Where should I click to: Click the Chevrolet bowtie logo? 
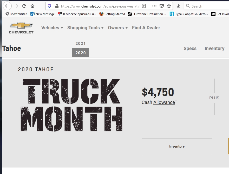(21, 28)
